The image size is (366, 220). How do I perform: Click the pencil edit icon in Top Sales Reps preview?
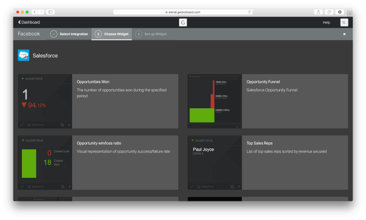coord(192,187)
